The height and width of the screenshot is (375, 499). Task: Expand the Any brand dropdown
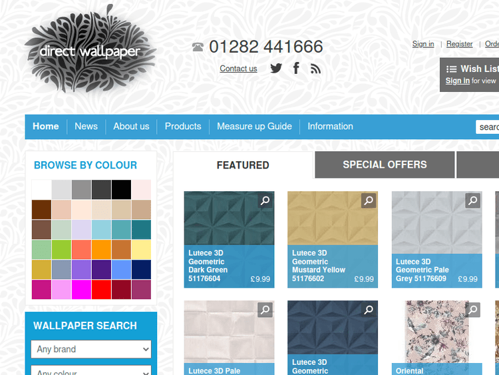[90, 349]
